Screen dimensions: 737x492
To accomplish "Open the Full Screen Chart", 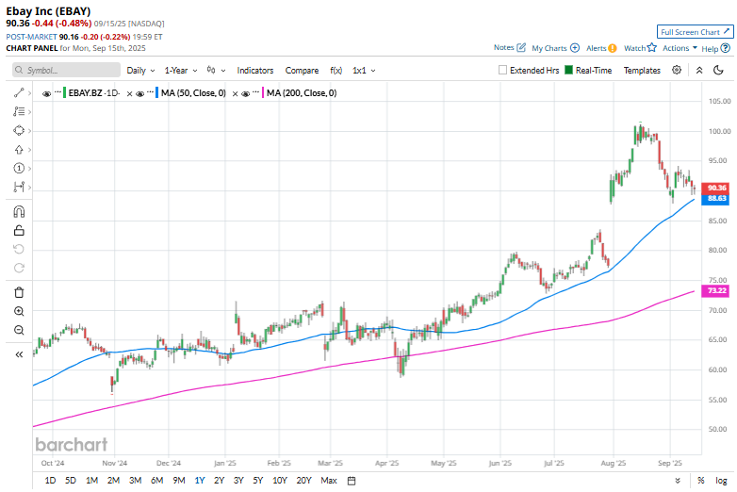I will click(x=696, y=31).
